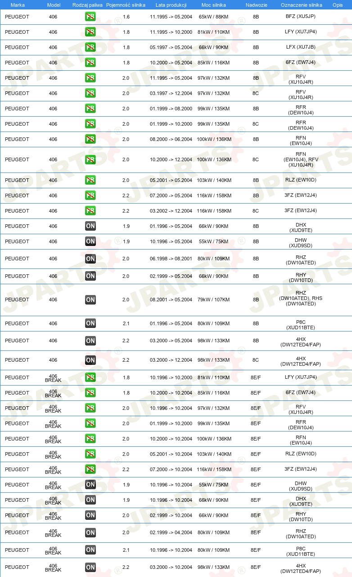Screen dimensions: 352x577
Task: Click the PB icon in the 406 BREAK RLZ row
Action: pyautogui.click(x=90, y=454)
